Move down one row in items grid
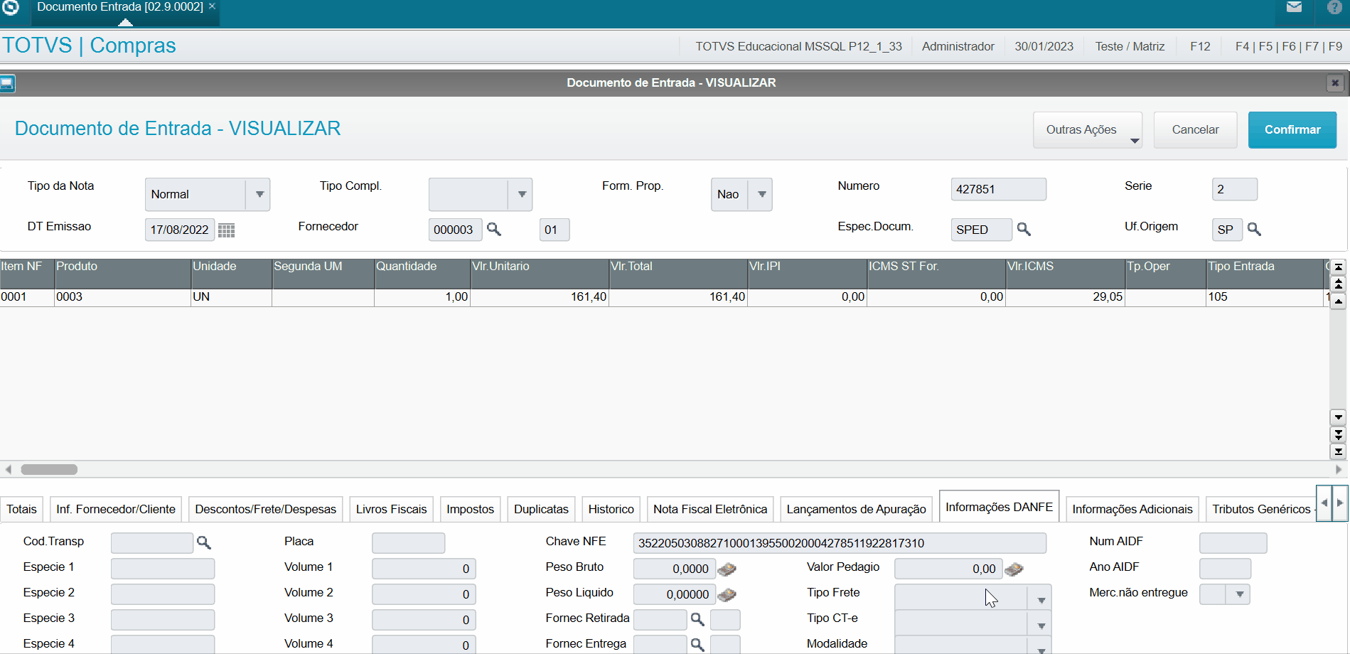 tap(1338, 417)
